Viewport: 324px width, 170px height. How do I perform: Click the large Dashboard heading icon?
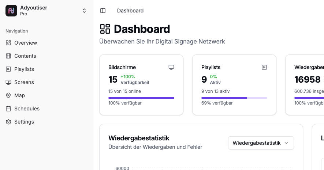tap(105, 29)
